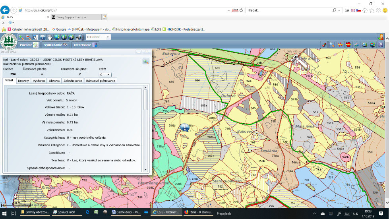Open the Zalesňovanie tab
Image resolution: width=389 pixels, height=219 pixels.
73,81
